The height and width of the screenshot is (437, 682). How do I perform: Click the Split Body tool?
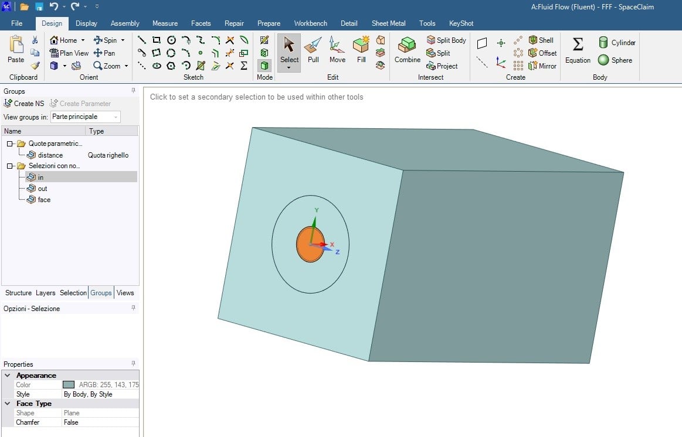446,40
